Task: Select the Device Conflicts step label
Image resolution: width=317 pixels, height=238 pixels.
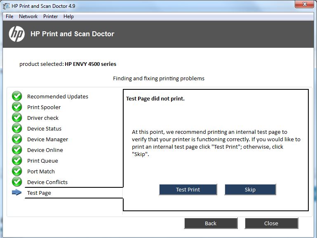Action: 47,182
